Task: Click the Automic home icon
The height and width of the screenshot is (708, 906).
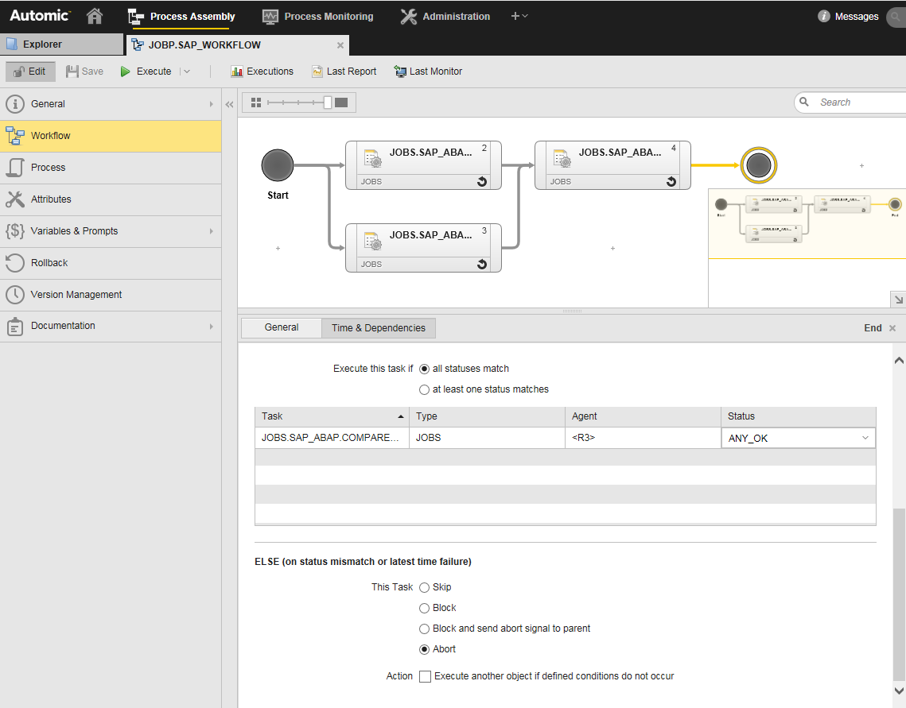Action: [94, 15]
